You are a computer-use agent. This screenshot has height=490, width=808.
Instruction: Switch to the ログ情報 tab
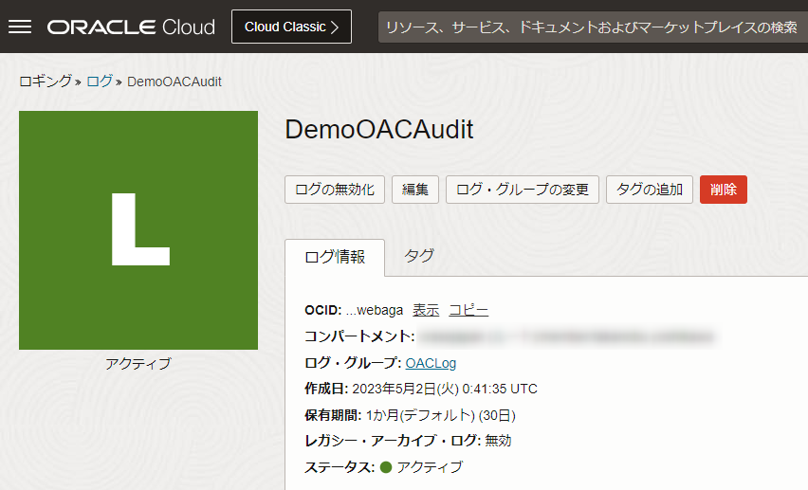coord(335,257)
